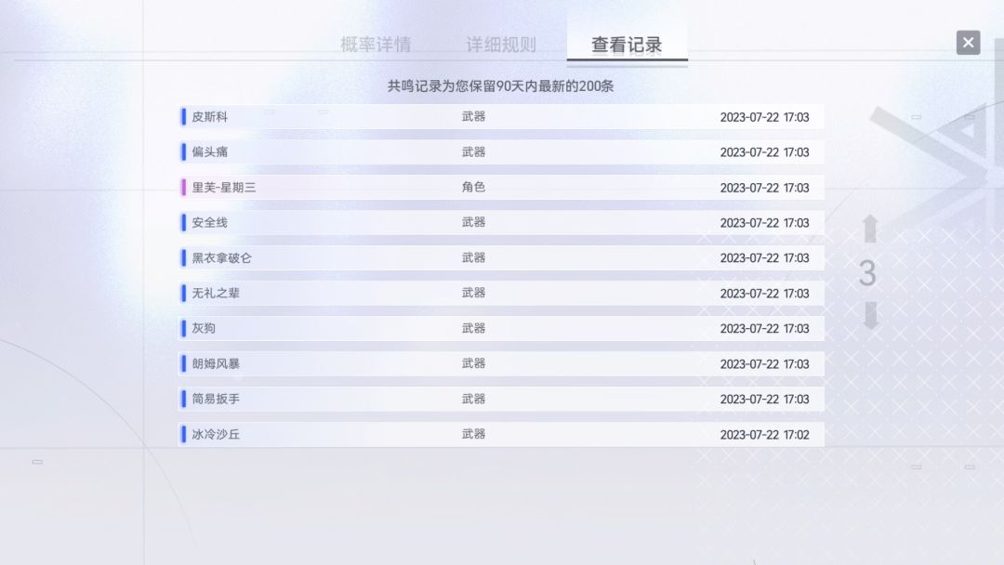The height and width of the screenshot is (565, 1004).
Task: Click the 武器 label in 安全线 row
Action: 474,222
